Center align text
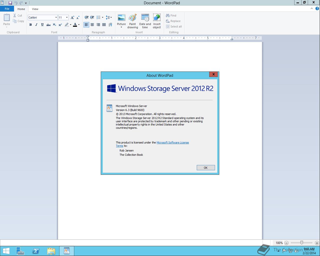Screen dimensions: 320x256 point(92,25)
